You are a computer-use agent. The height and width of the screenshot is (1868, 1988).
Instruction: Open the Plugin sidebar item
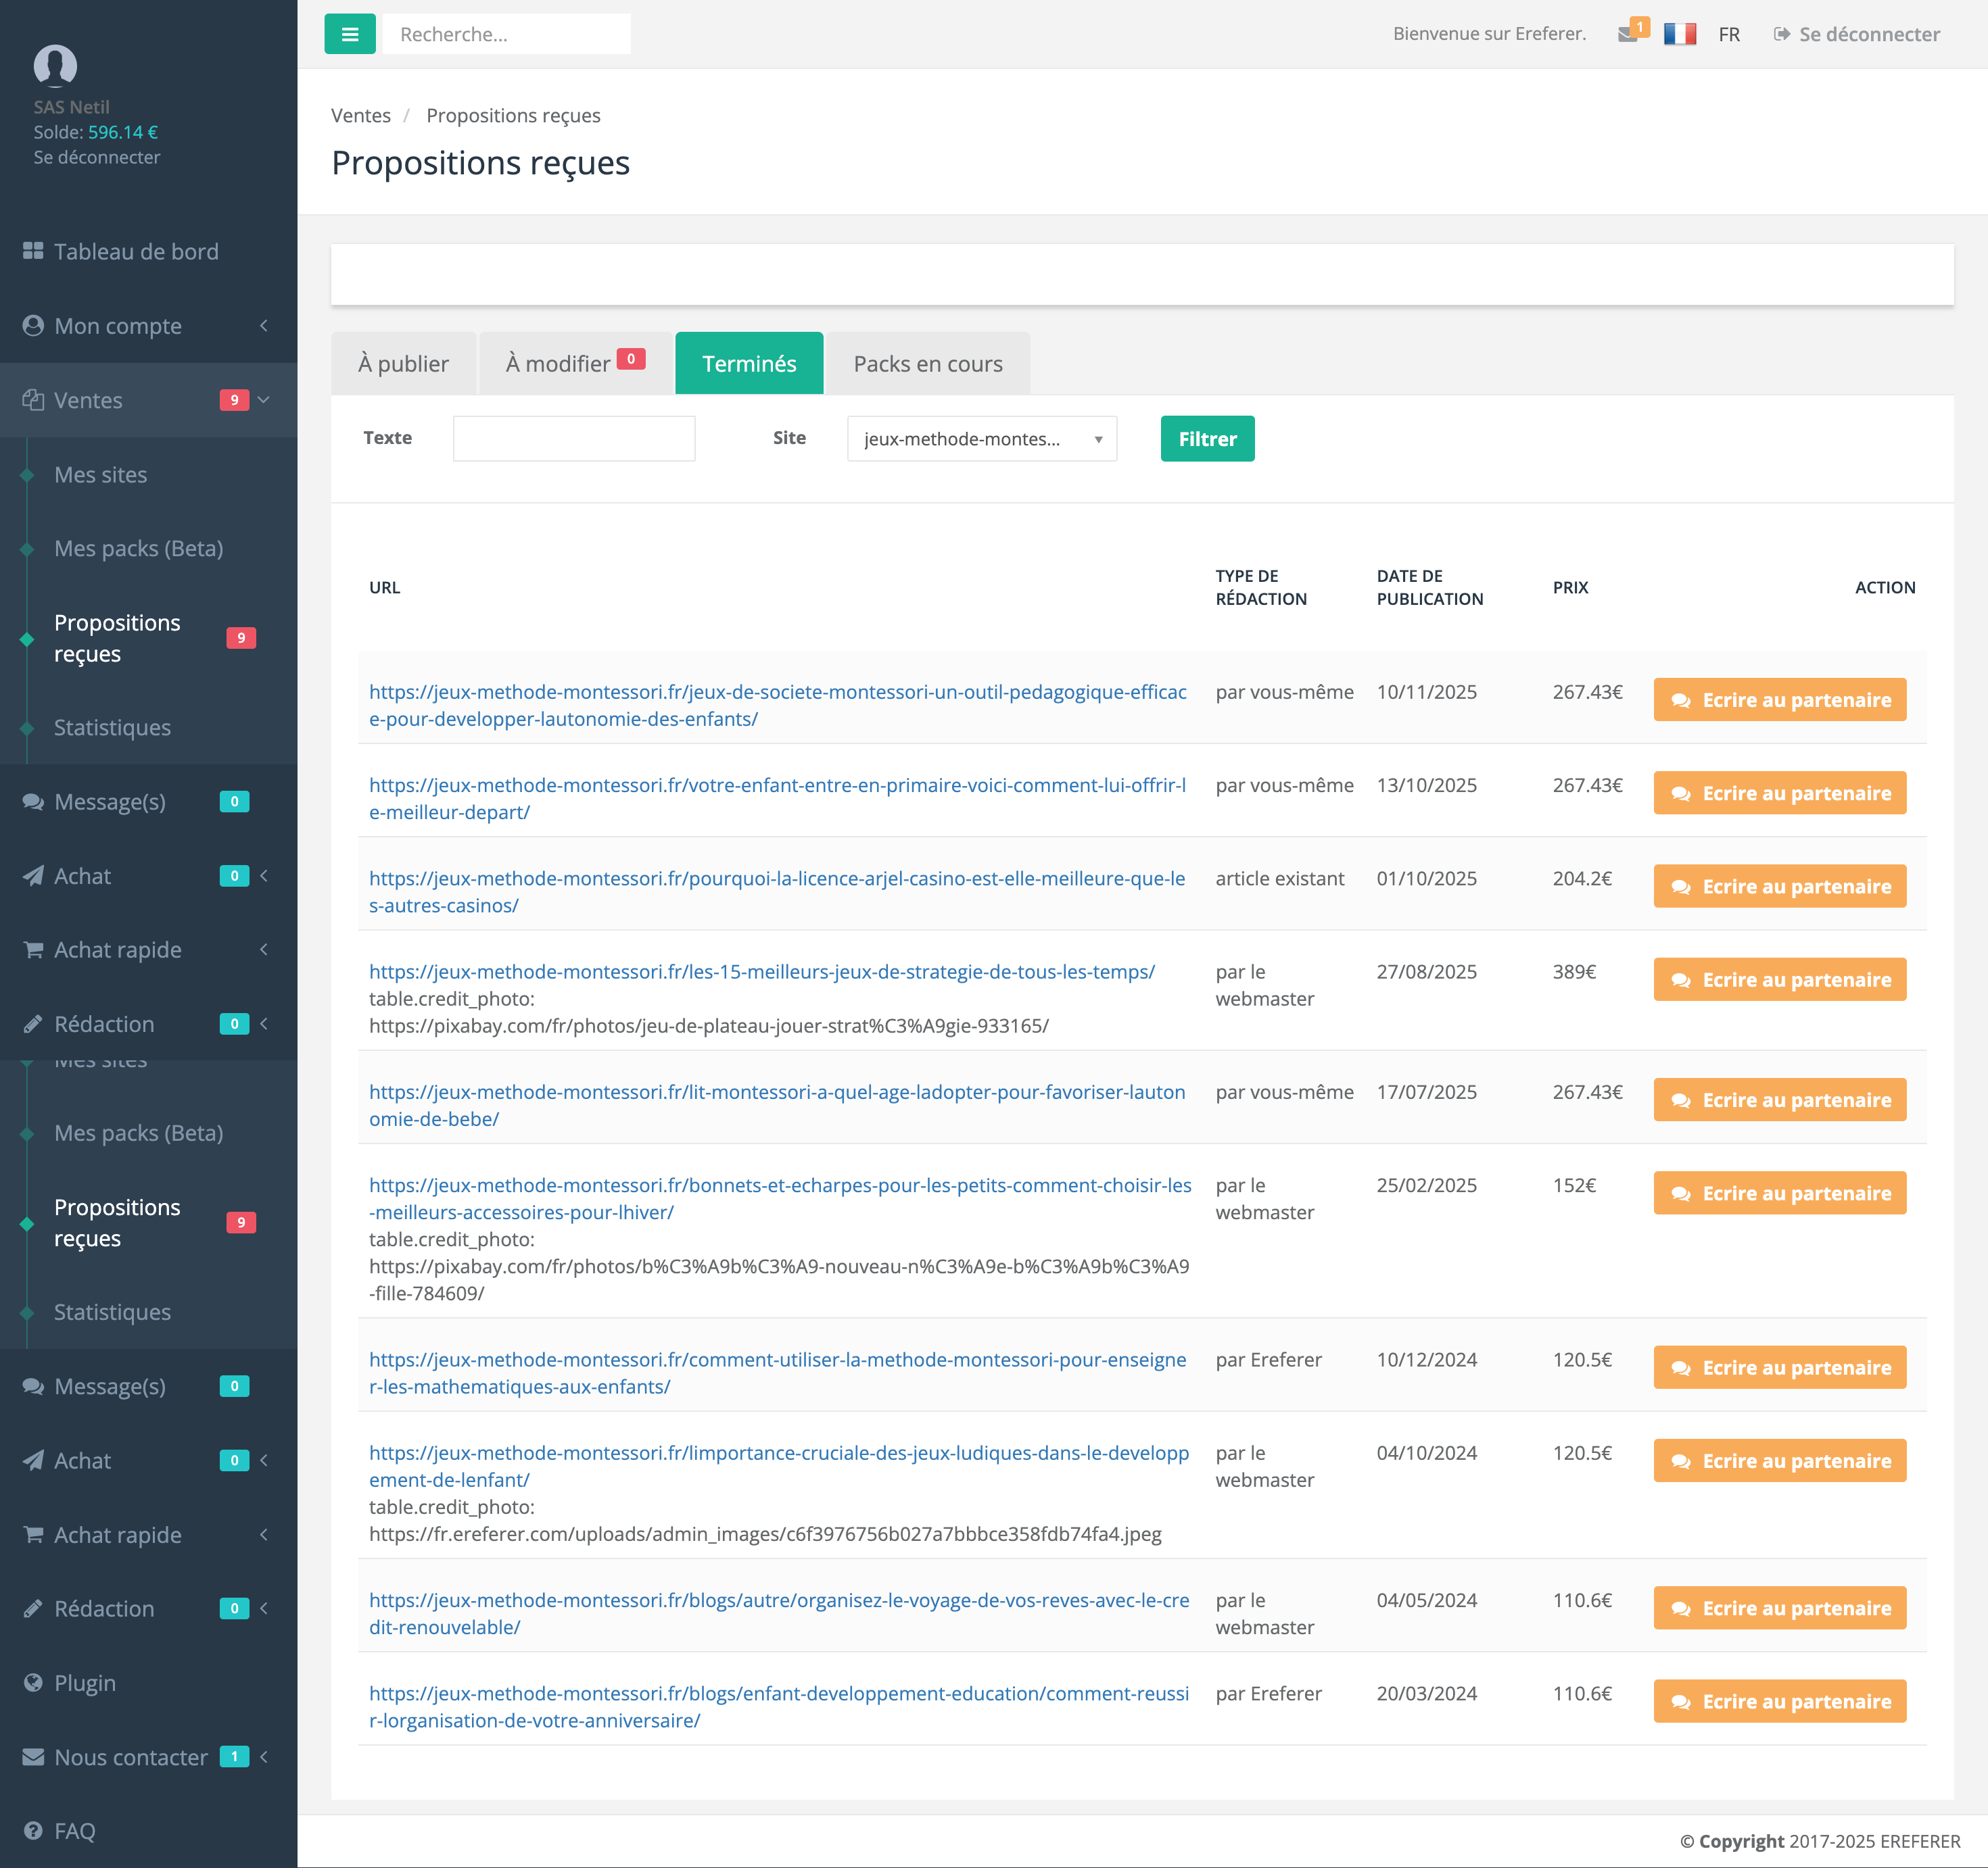[85, 1683]
